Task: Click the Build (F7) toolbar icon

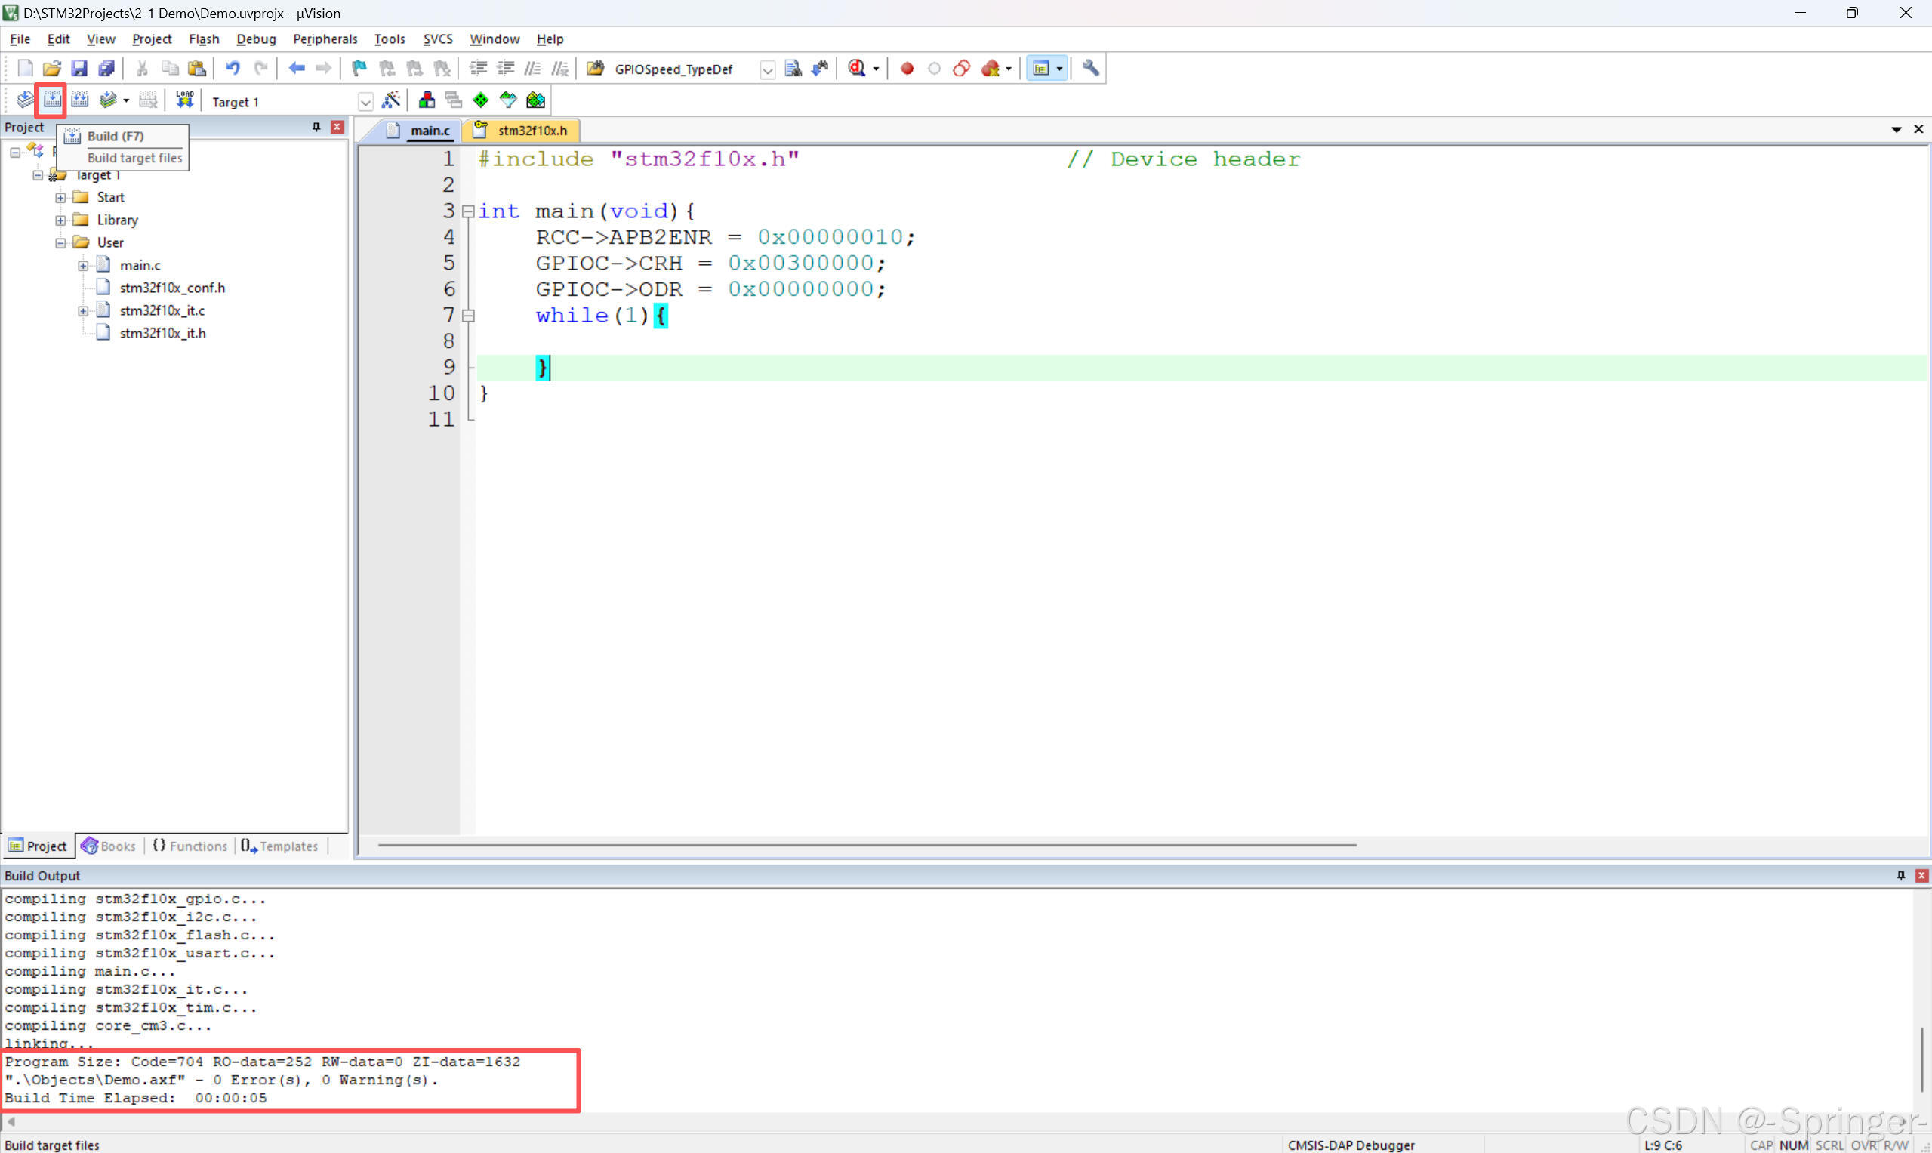Action: (x=52, y=100)
